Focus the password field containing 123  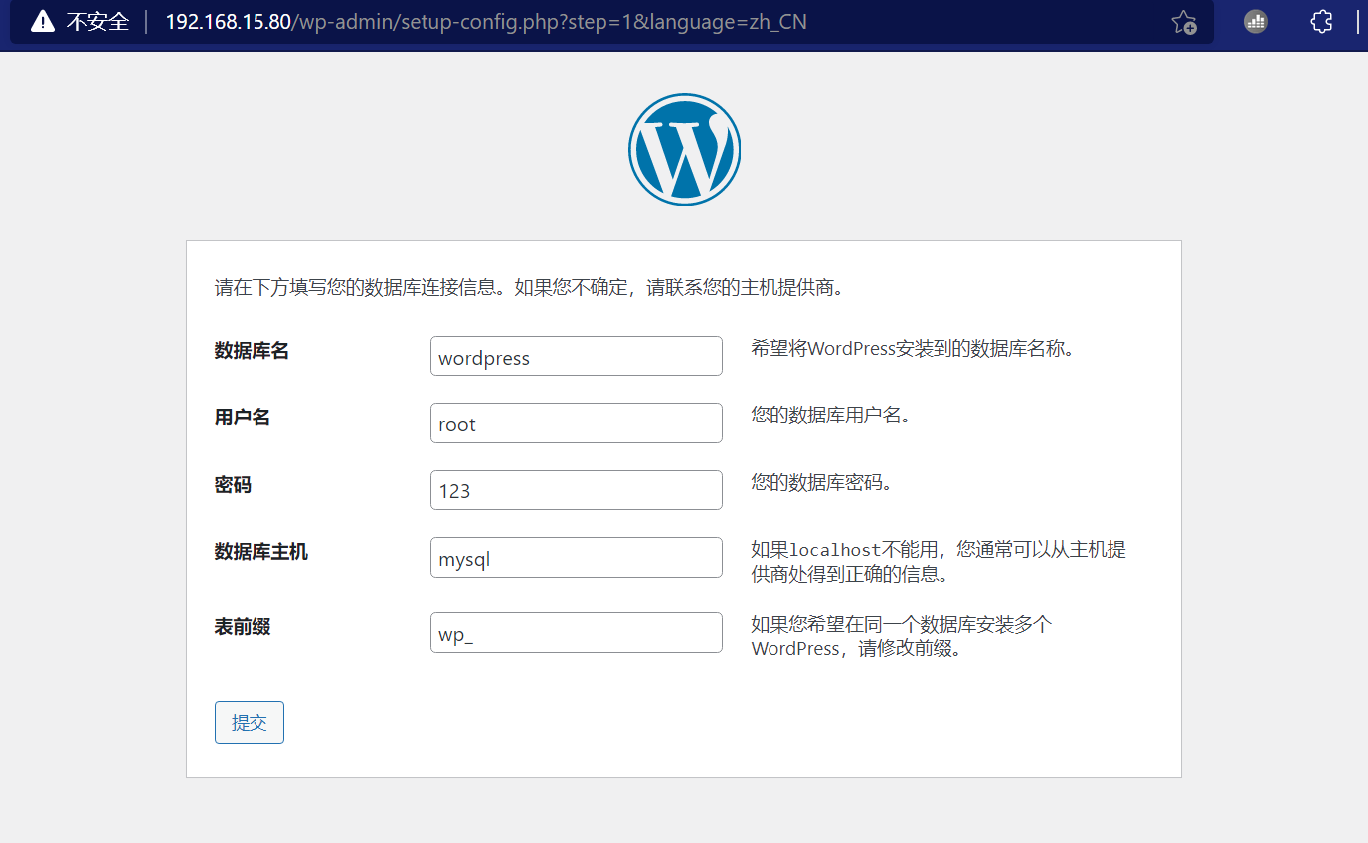click(x=577, y=490)
